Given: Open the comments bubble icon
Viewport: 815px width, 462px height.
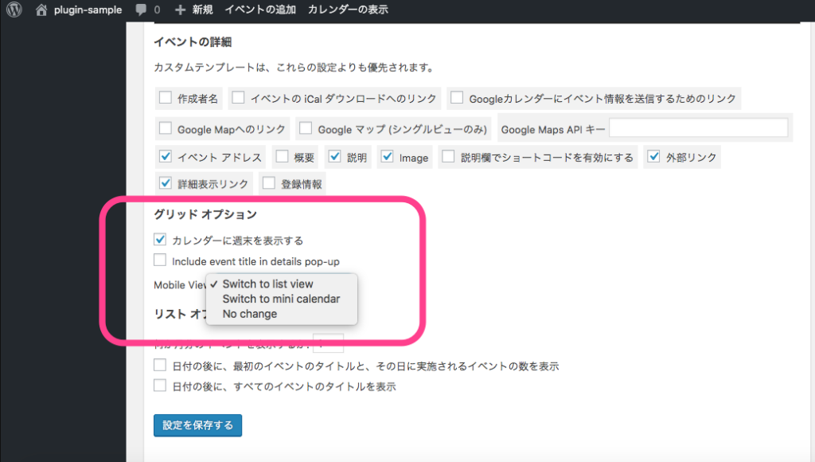Looking at the screenshot, I should (x=141, y=10).
